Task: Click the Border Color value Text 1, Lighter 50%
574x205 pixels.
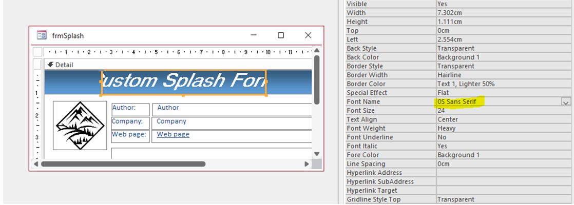Action: 505,84
